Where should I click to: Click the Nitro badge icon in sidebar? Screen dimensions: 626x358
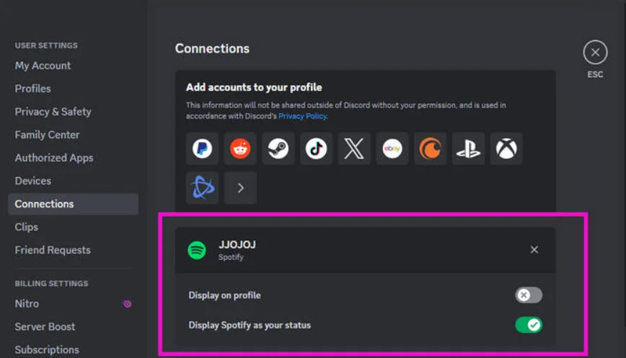point(127,304)
